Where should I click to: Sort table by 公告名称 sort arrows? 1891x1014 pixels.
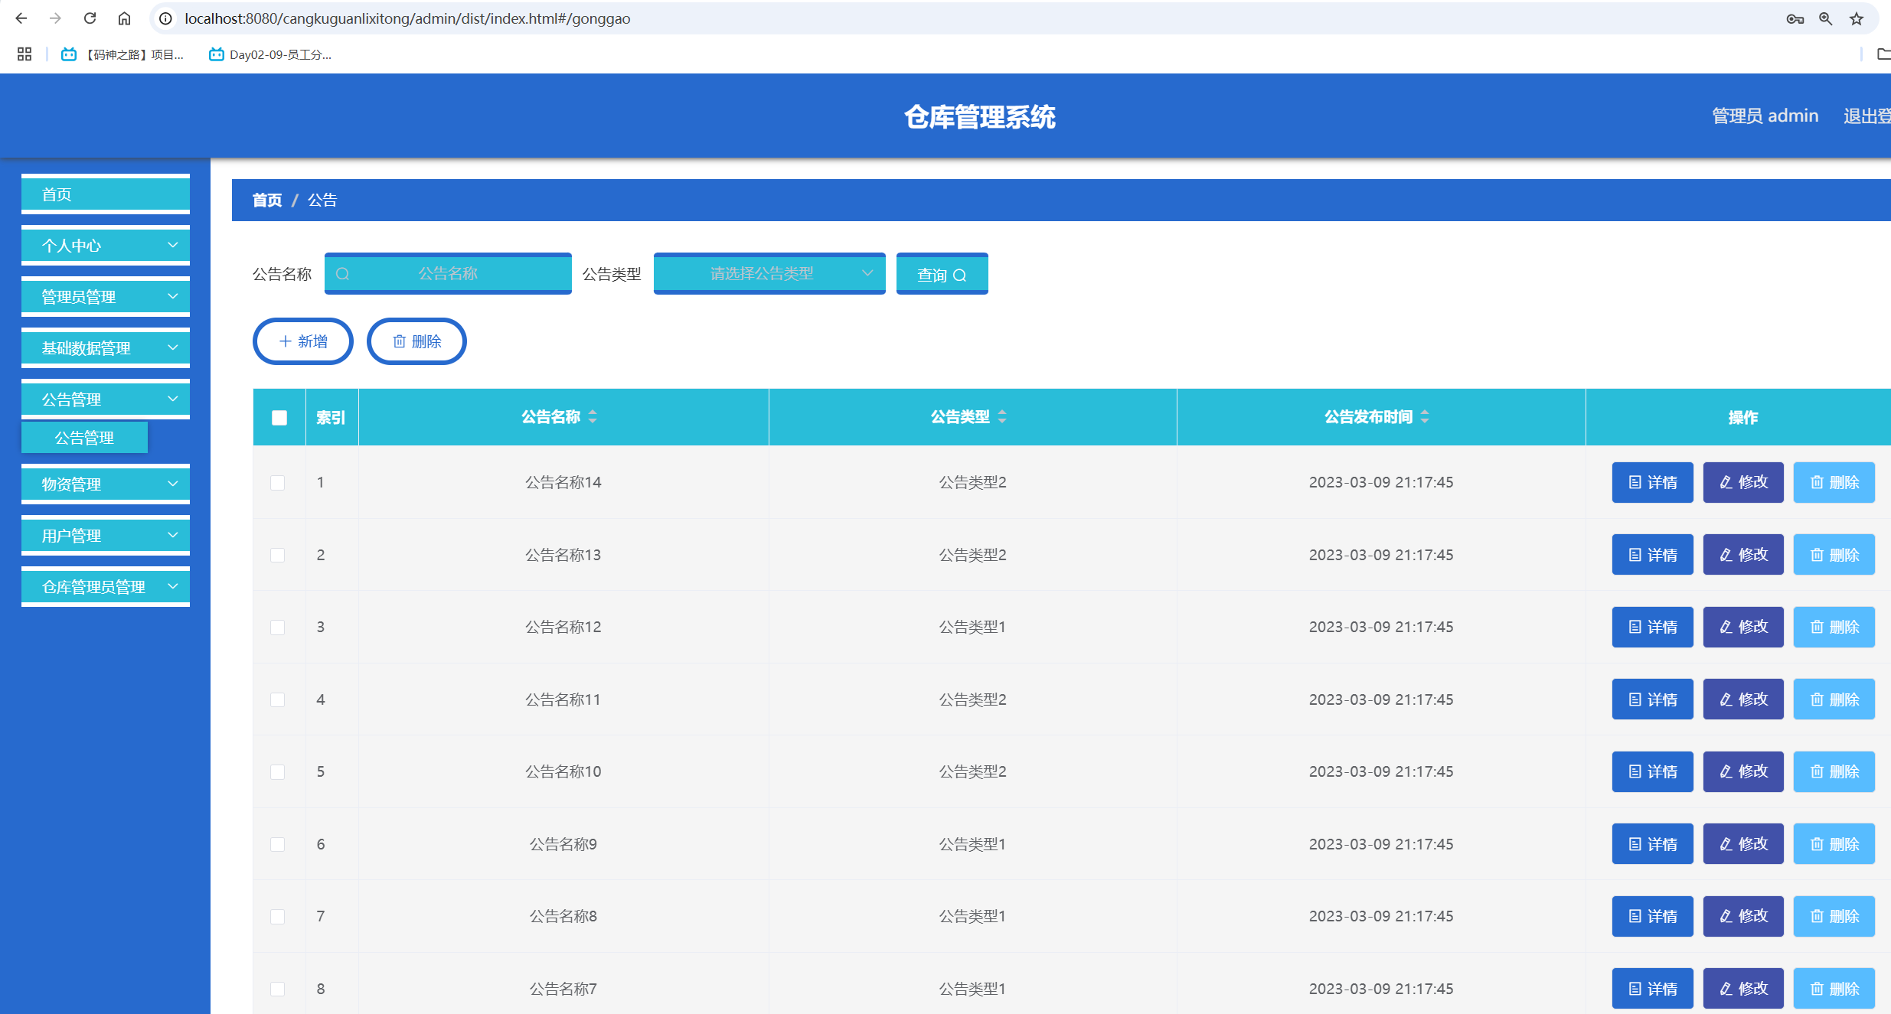(593, 417)
